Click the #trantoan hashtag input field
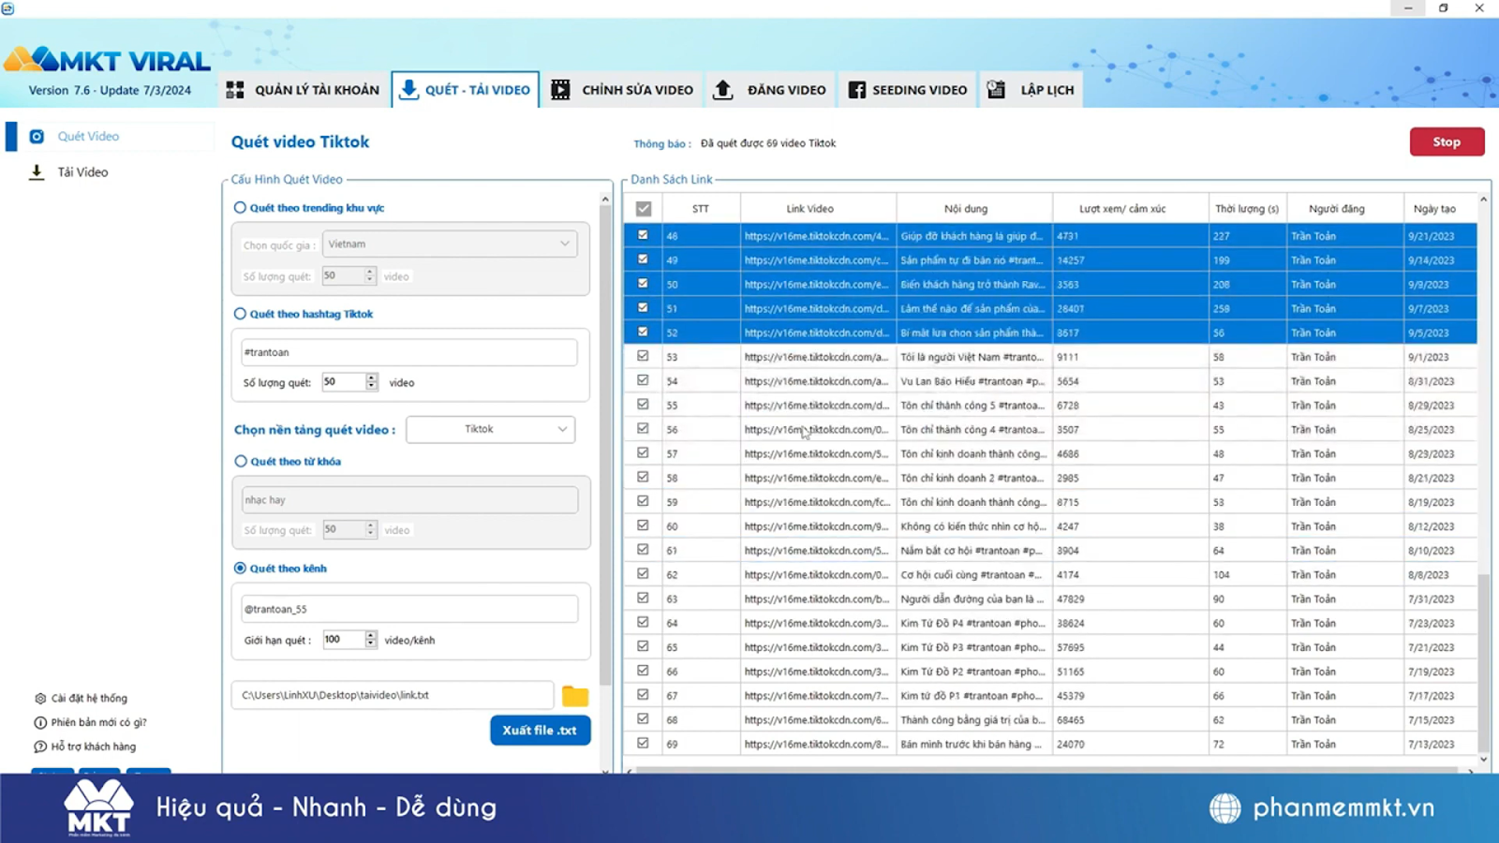Screen dimensions: 1499x843 [x=408, y=353]
